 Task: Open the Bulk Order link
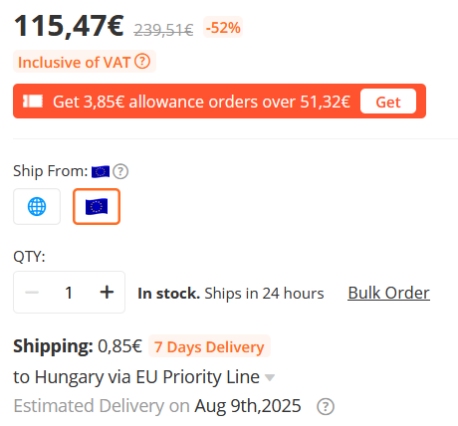[x=388, y=293]
